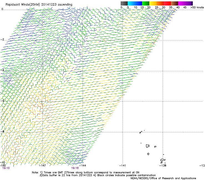205x180 pixels.
Task: Click the red 30-35 knots legend swatch
Action: [x=167, y=3]
